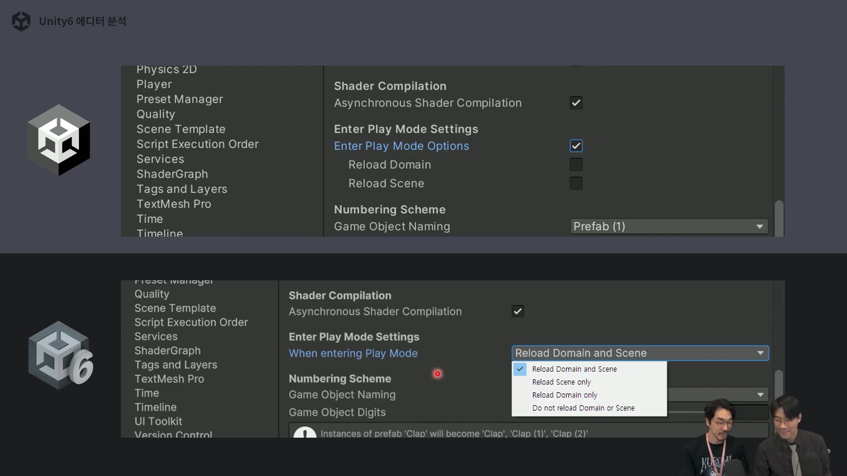Open the Prefab (1) naming dropdown
The width and height of the screenshot is (847, 476).
668,227
